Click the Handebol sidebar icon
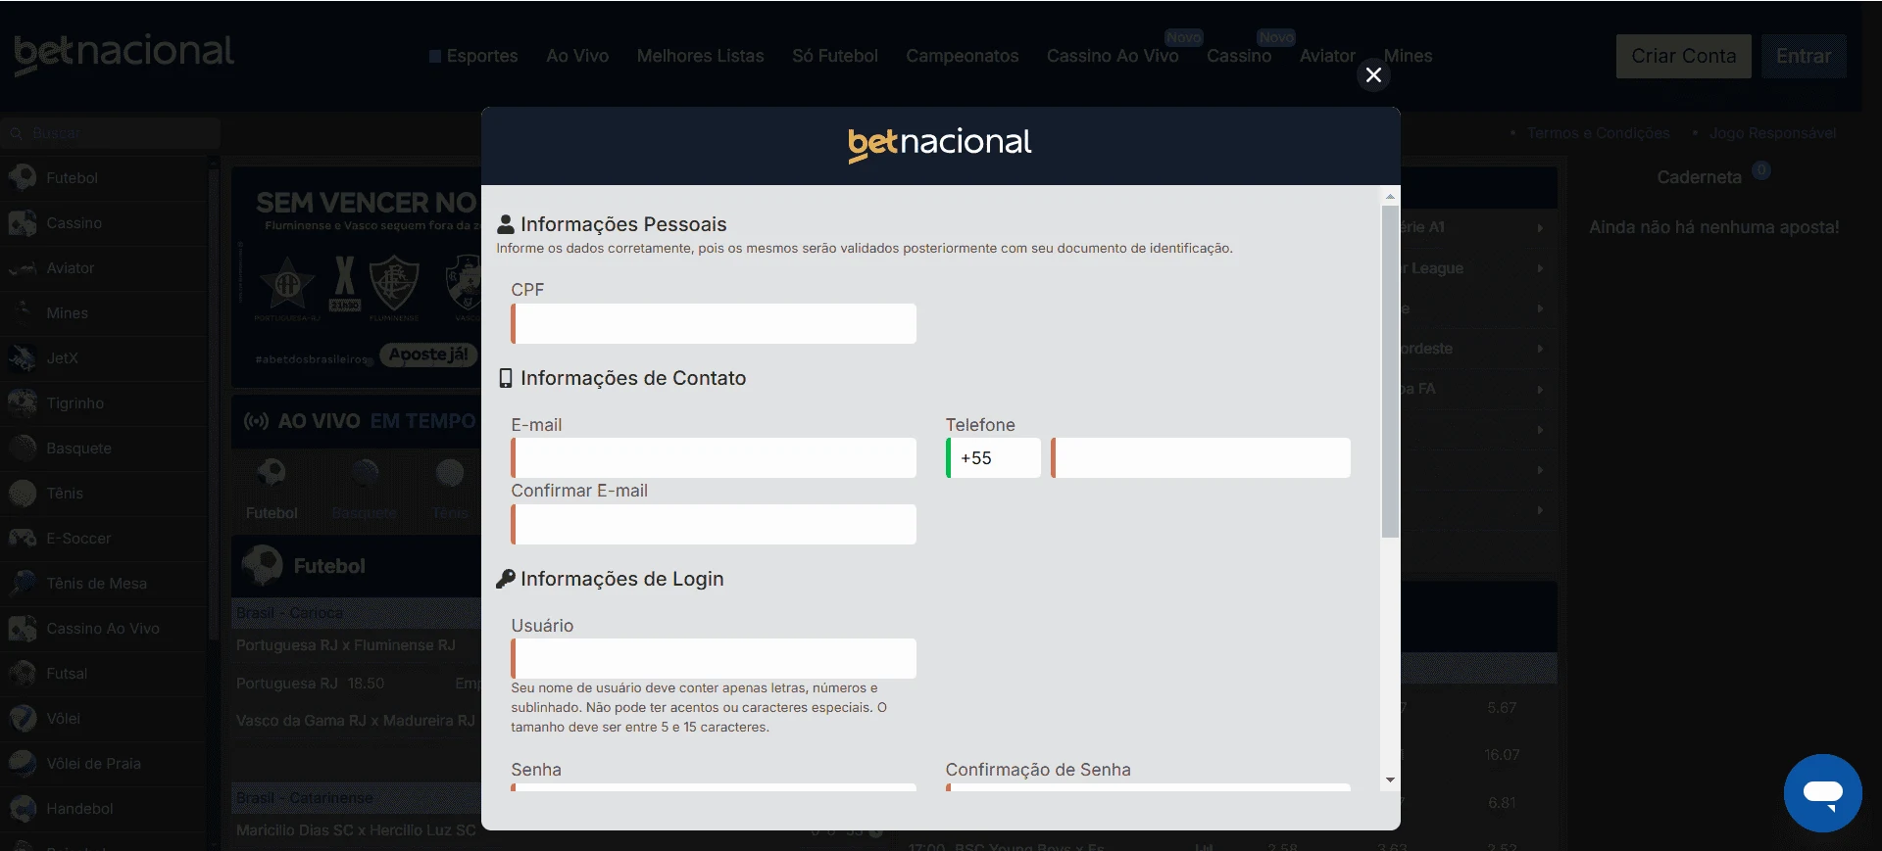 [22, 808]
